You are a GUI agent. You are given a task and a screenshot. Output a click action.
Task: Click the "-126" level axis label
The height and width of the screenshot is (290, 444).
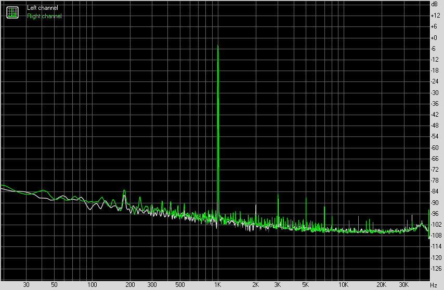[x=436, y=269]
